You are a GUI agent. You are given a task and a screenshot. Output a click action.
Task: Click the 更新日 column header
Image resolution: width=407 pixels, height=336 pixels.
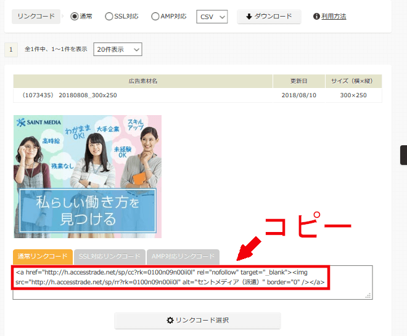click(298, 81)
